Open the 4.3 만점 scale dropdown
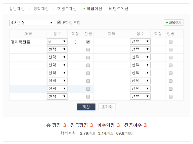The height and width of the screenshot is (144, 193). [32, 23]
